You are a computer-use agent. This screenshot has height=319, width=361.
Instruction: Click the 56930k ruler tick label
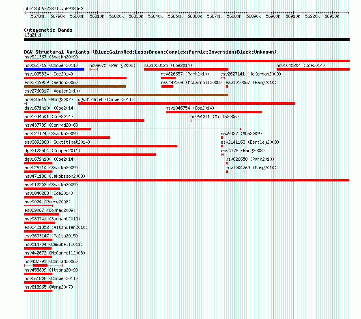click(332, 16)
